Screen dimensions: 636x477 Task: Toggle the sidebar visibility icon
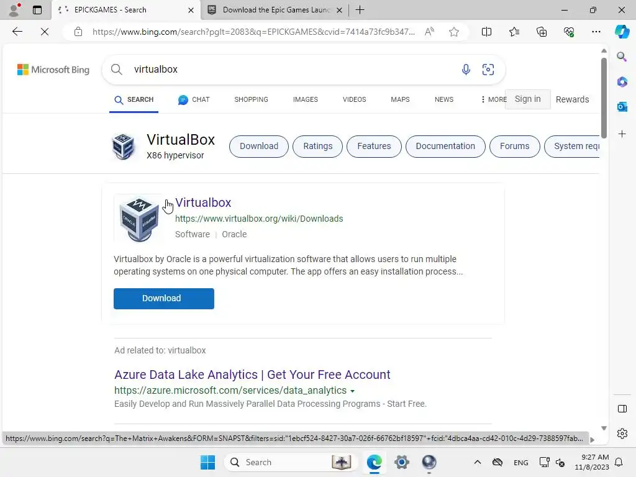(x=622, y=409)
